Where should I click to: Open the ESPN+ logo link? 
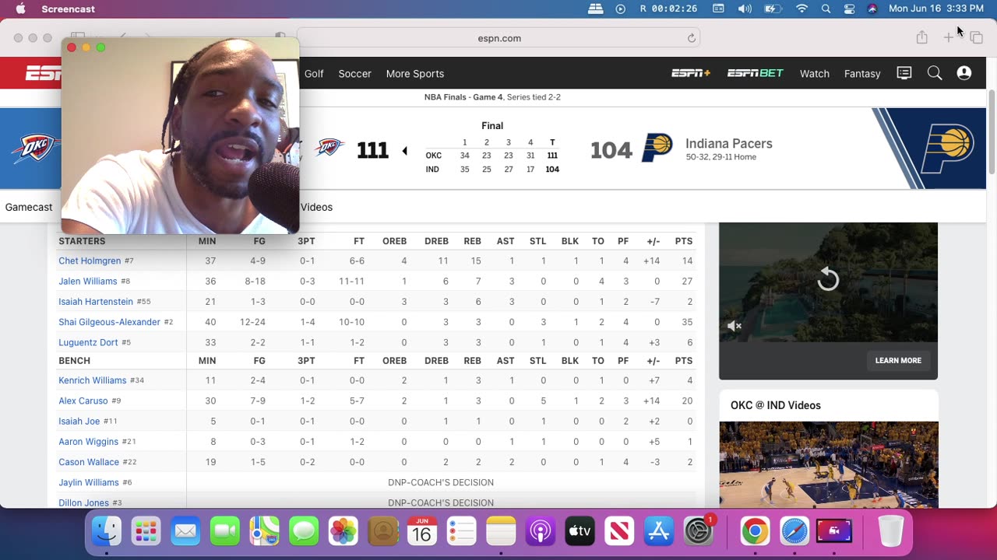[691, 73]
